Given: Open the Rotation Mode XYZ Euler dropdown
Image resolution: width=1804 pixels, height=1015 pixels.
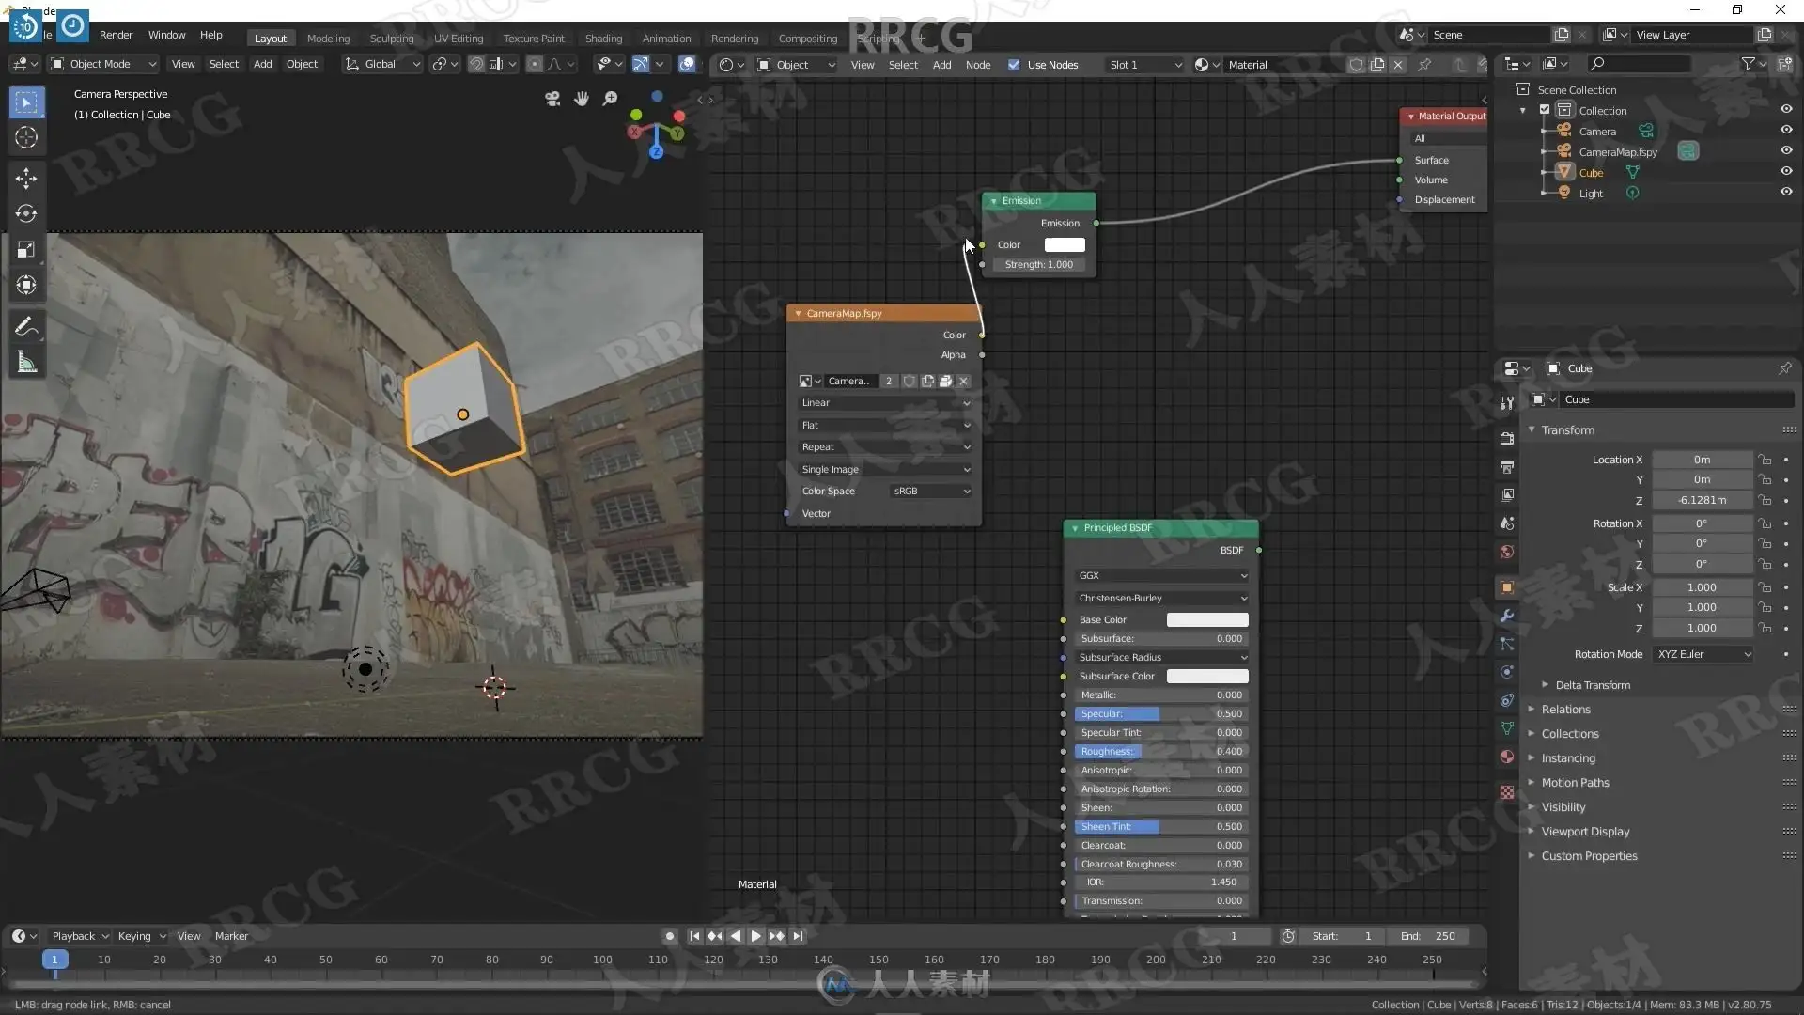Looking at the screenshot, I should (x=1703, y=654).
